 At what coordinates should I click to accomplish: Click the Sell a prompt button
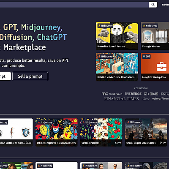click(x=30, y=76)
